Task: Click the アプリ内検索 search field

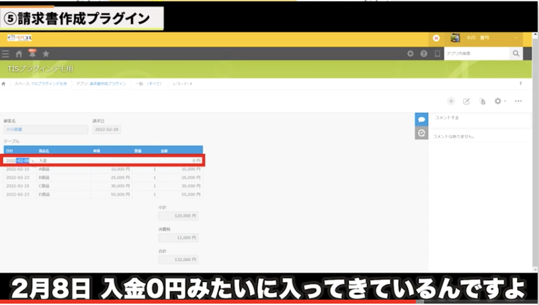Action: (476, 54)
